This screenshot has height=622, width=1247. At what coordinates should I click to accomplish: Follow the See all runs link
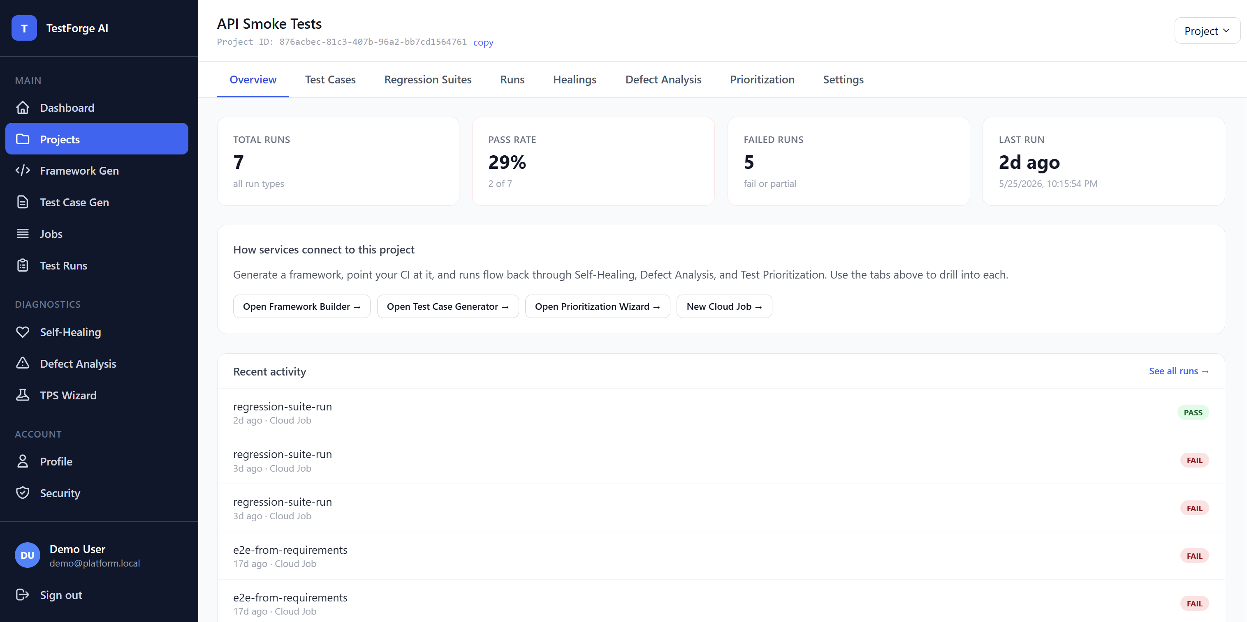(x=1179, y=371)
